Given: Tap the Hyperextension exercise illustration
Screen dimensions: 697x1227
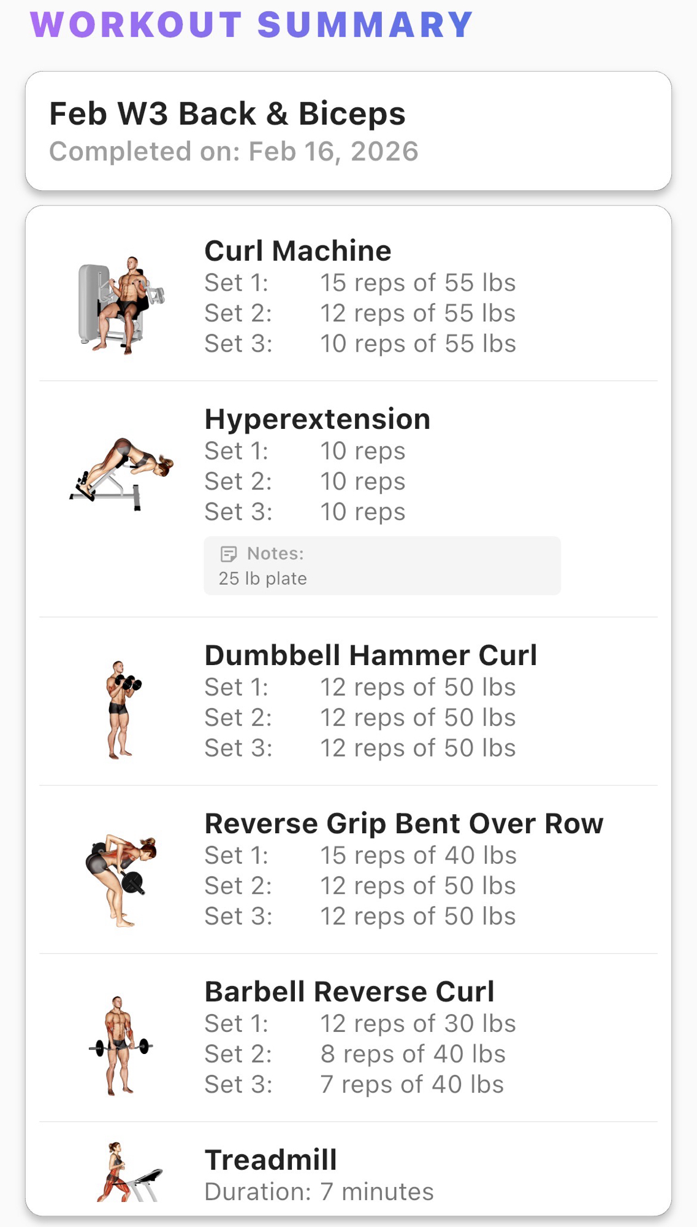Looking at the screenshot, I should click(121, 473).
